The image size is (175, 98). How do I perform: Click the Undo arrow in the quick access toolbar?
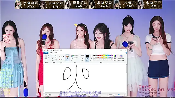pos(50,50)
